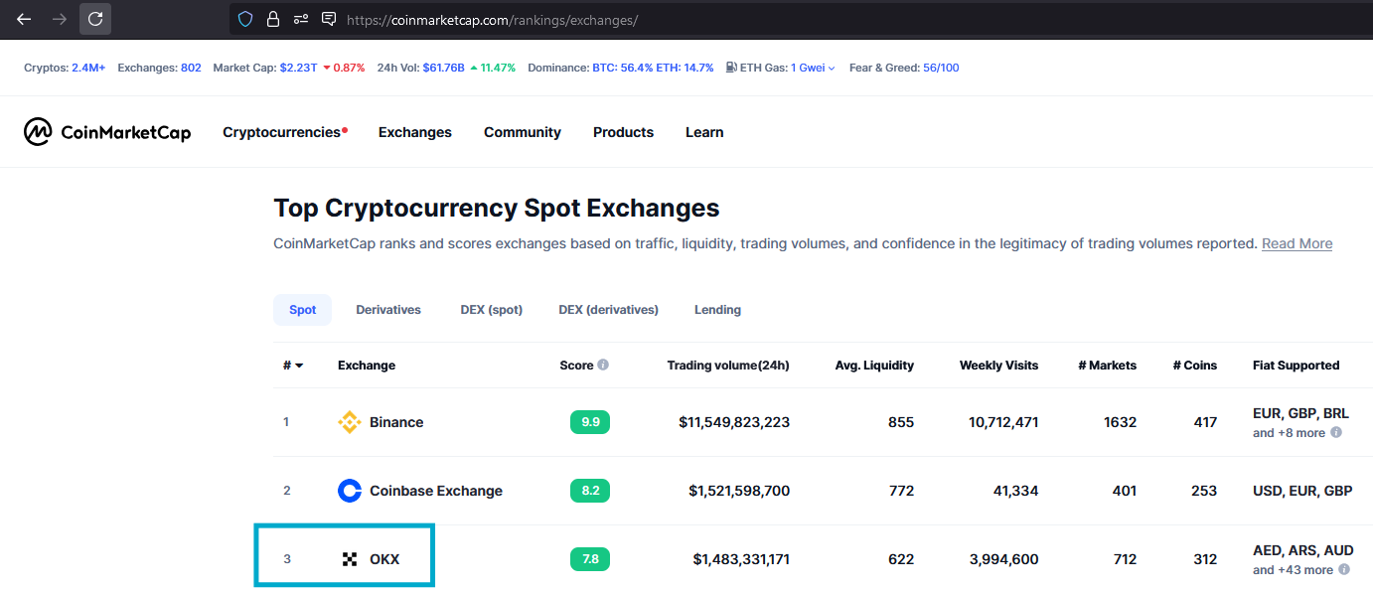Switch to the DEX (derivatives) tab
The width and height of the screenshot is (1373, 592).
608,310
